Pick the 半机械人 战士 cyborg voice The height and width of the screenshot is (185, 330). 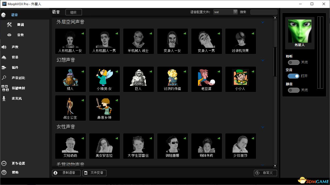[138, 41]
